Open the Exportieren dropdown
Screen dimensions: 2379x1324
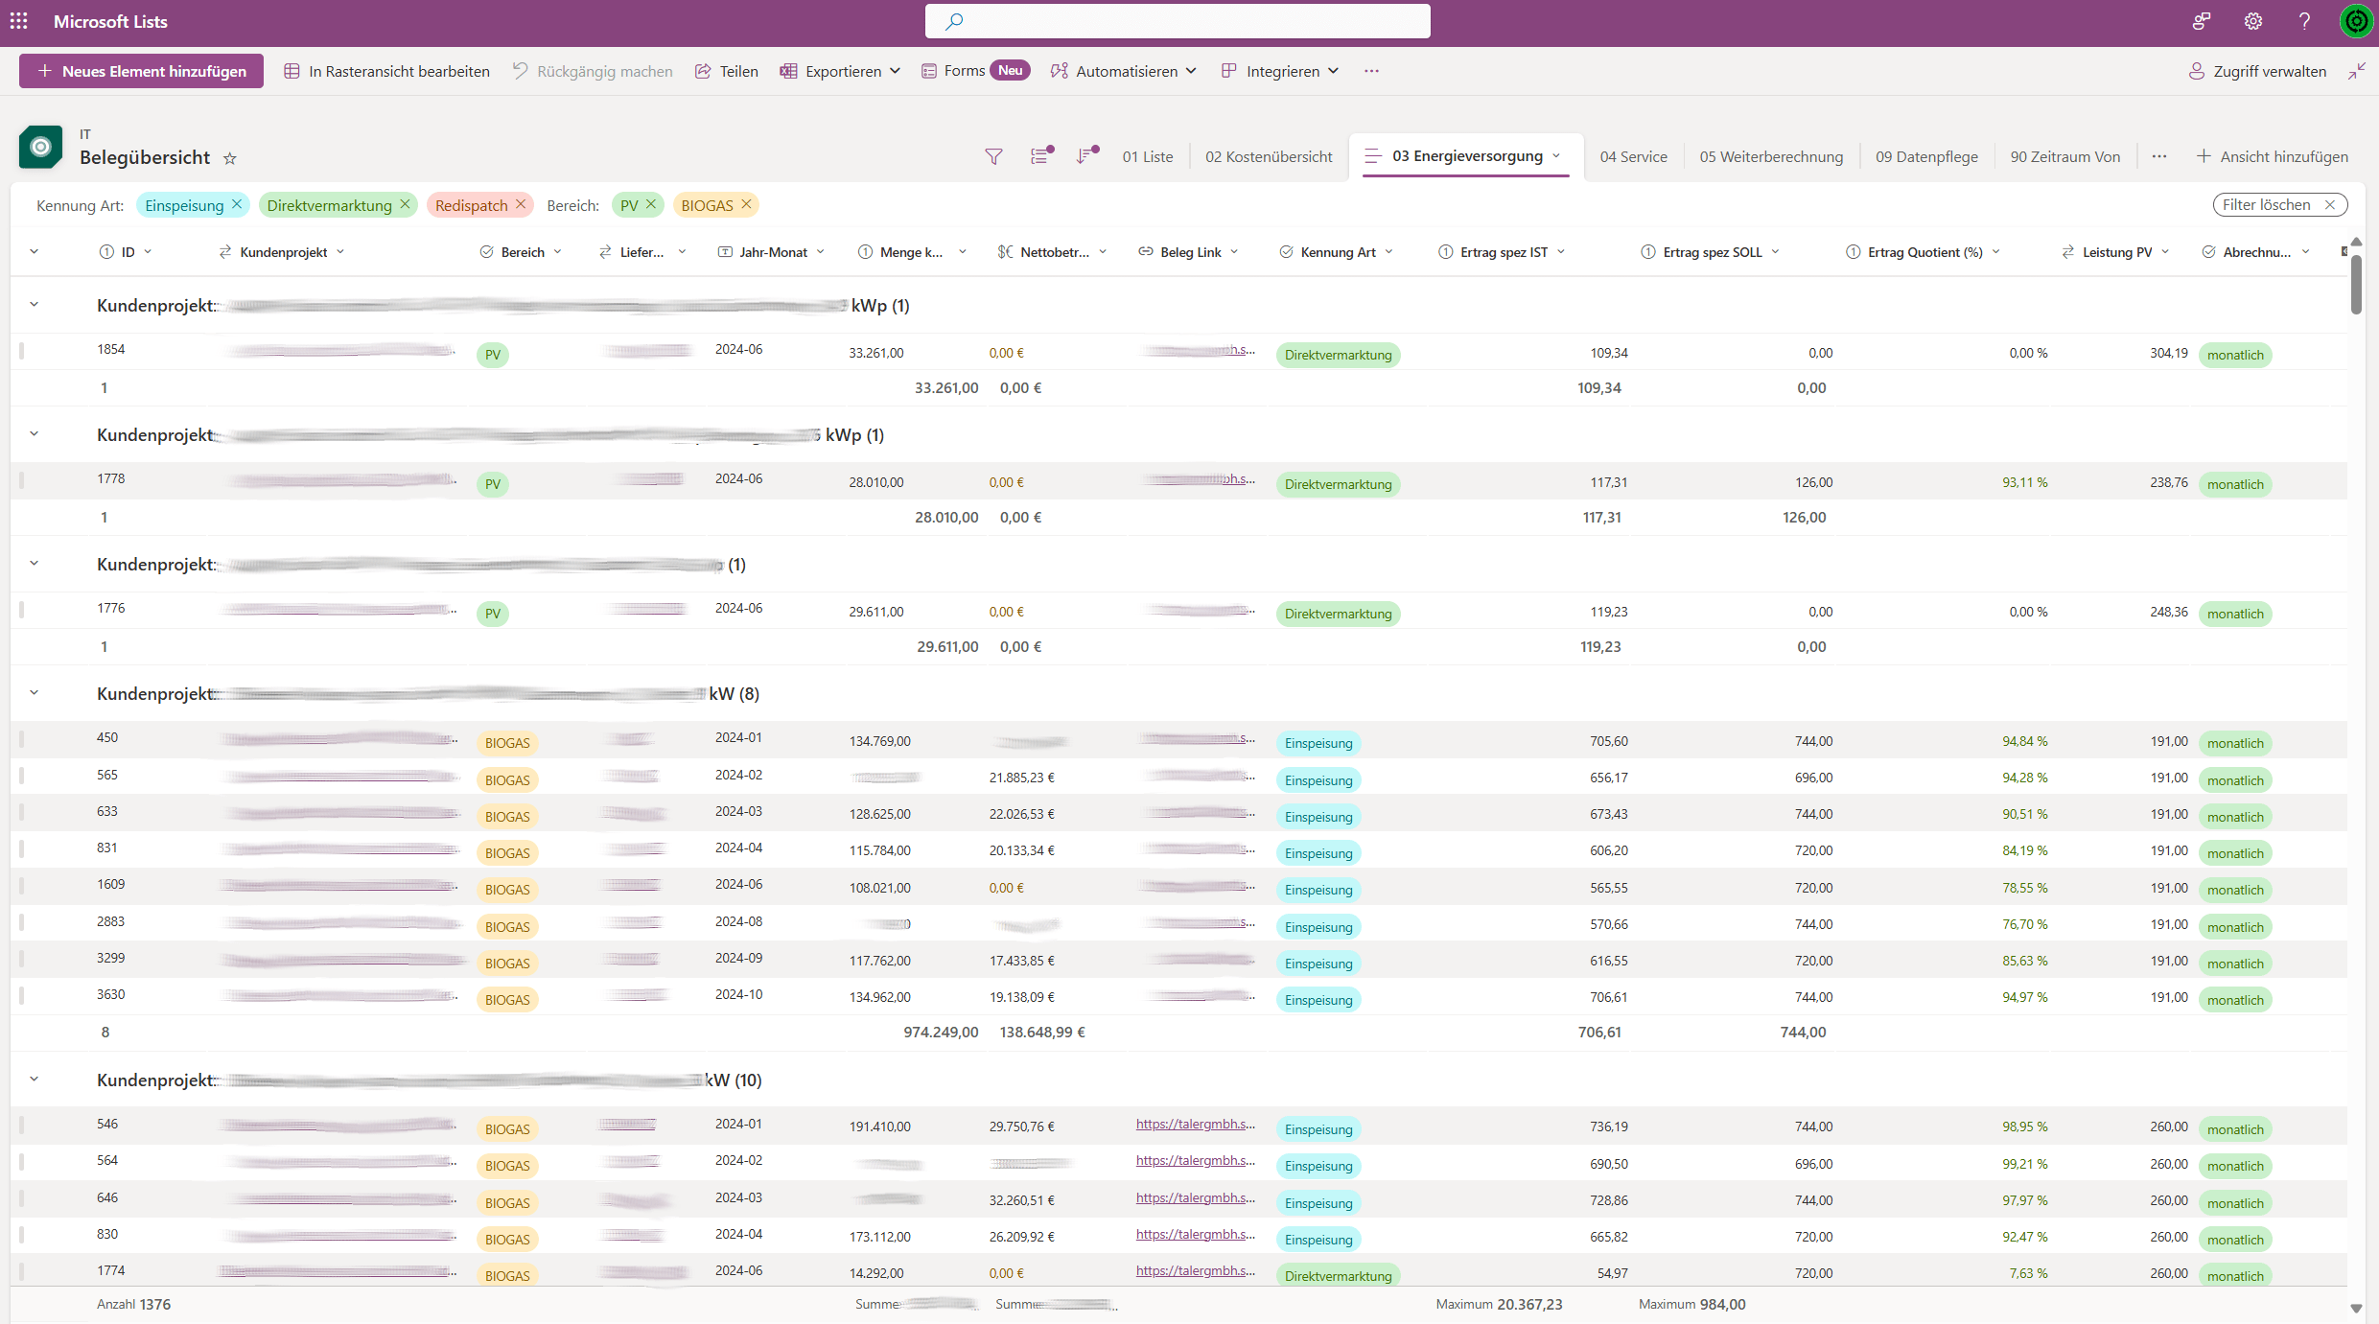[841, 71]
